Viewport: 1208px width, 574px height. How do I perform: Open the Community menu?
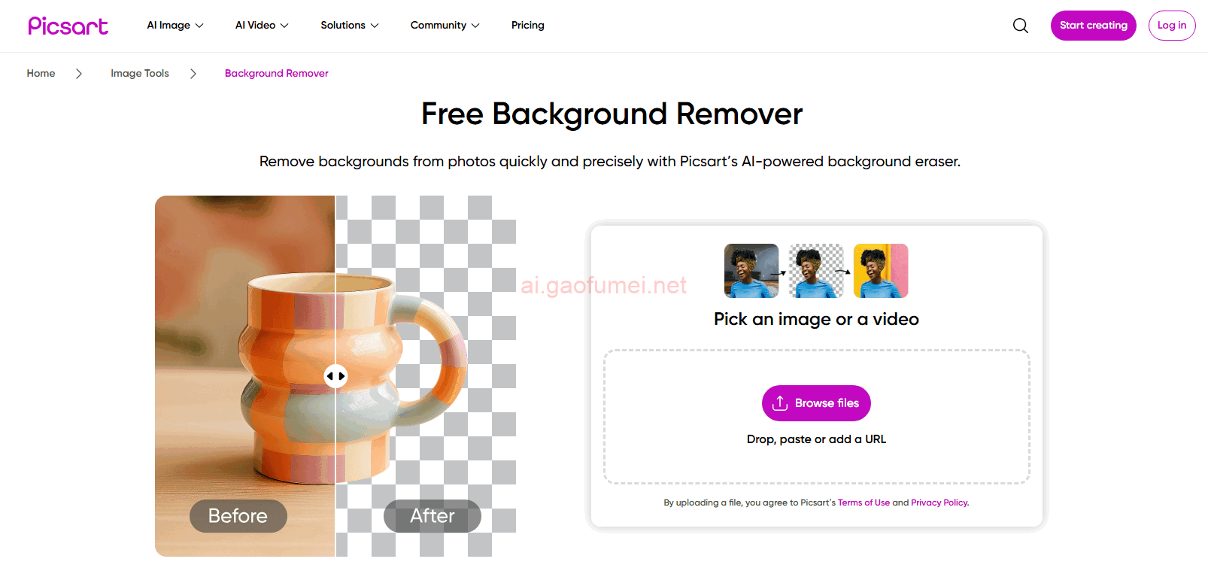click(x=445, y=26)
